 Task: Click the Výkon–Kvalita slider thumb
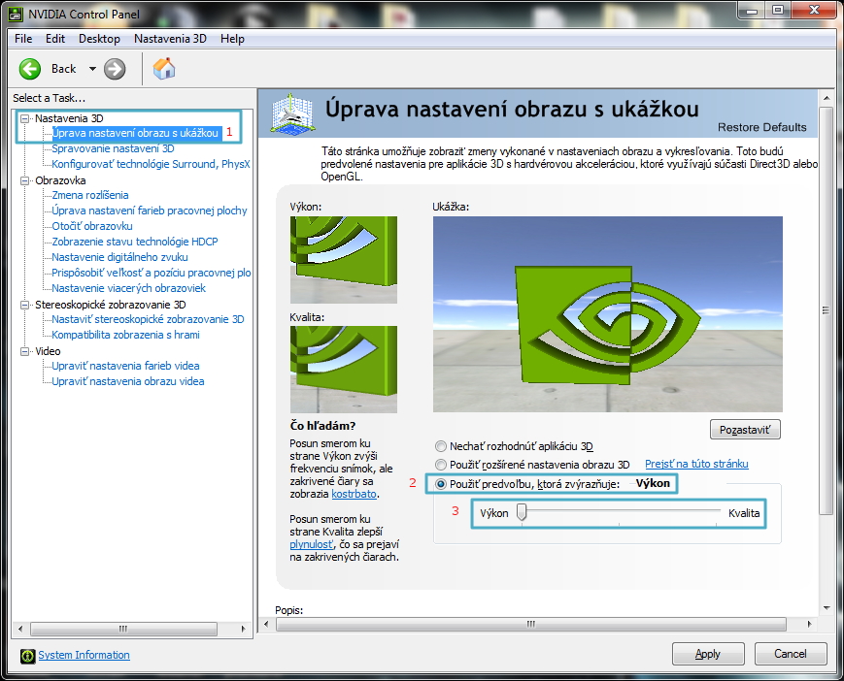click(x=522, y=512)
